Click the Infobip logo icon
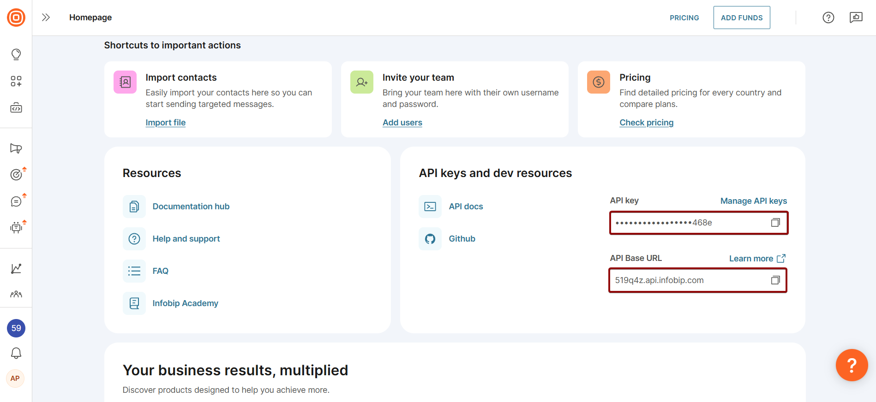The height and width of the screenshot is (402, 876). 16,18
